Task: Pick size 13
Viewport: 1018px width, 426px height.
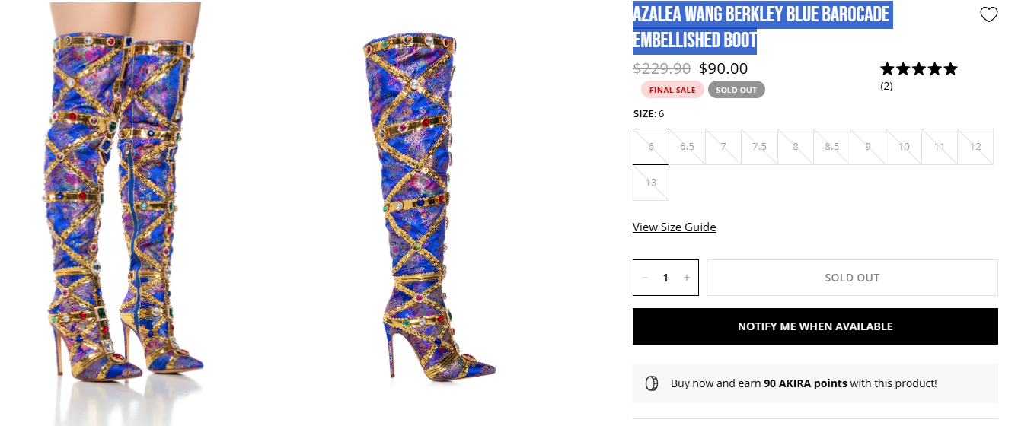Action: (651, 183)
